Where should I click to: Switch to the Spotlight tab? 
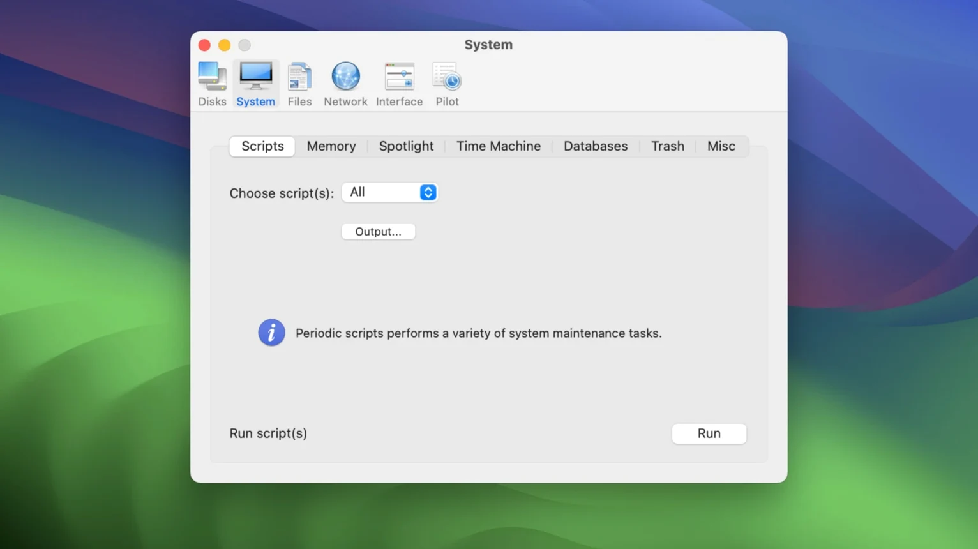(406, 146)
